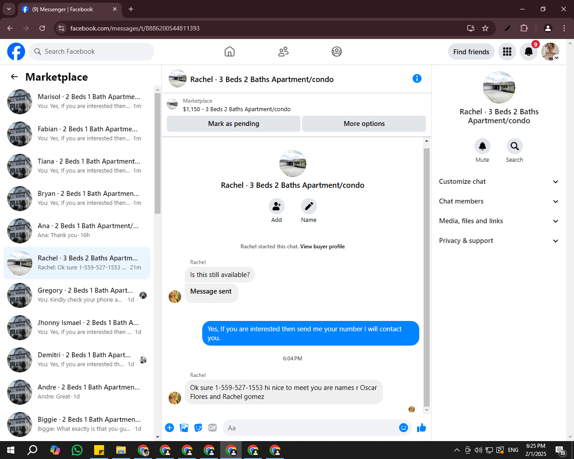Open Fabian conversation in the list
This screenshot has width=574, height=459.
(x=77, y=134)
